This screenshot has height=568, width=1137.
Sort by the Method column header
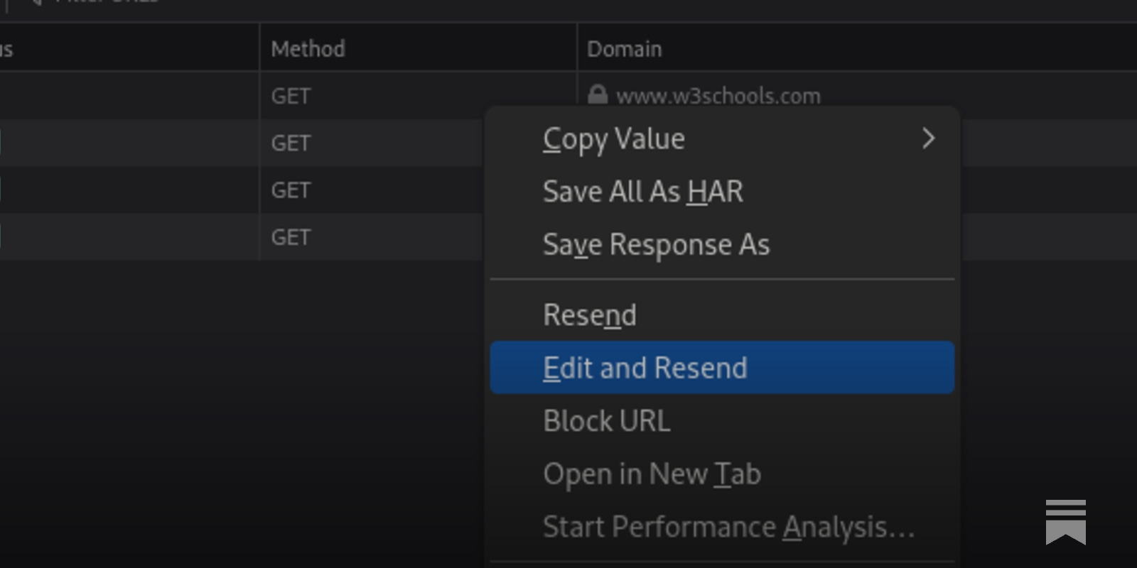(418, 48)
